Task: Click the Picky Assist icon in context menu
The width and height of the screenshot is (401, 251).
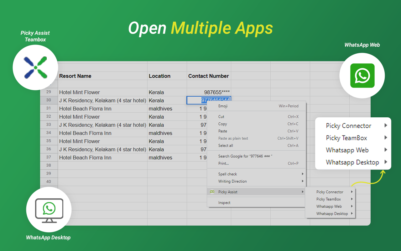Action: [x=212, y=192]
